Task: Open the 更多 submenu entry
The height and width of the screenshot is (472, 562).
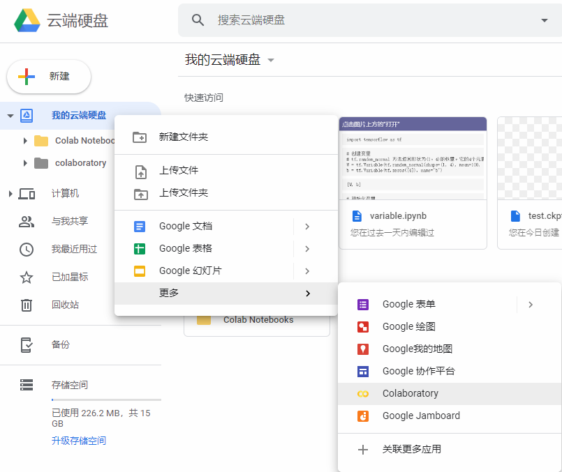Action: click(x=226, y=294)
